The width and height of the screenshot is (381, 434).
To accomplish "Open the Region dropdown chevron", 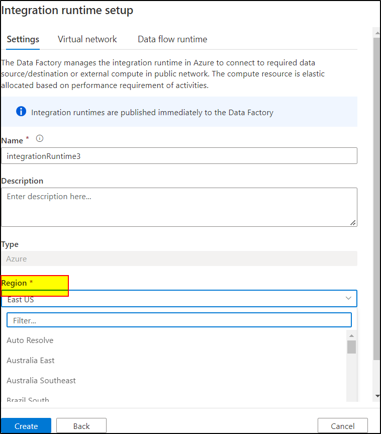I will [348, 298].
